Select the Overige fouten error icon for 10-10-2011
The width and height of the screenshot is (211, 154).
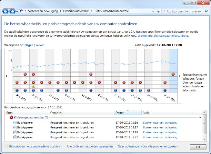pyautogui.click(x=115, y=83)
